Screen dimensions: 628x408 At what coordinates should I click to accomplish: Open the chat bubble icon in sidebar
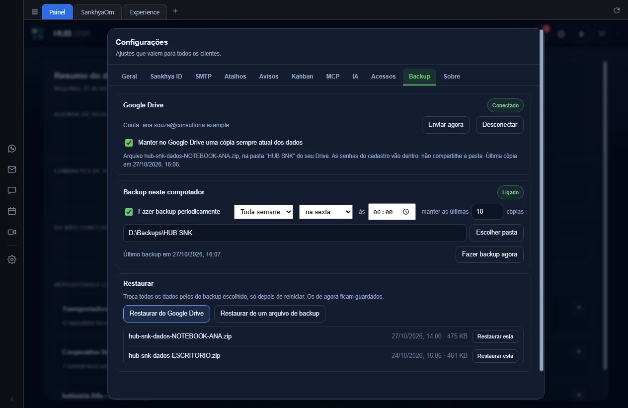tap(12, 190)
